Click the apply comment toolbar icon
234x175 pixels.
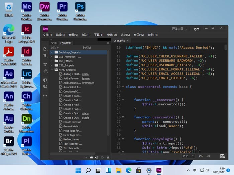coord(45,80)
